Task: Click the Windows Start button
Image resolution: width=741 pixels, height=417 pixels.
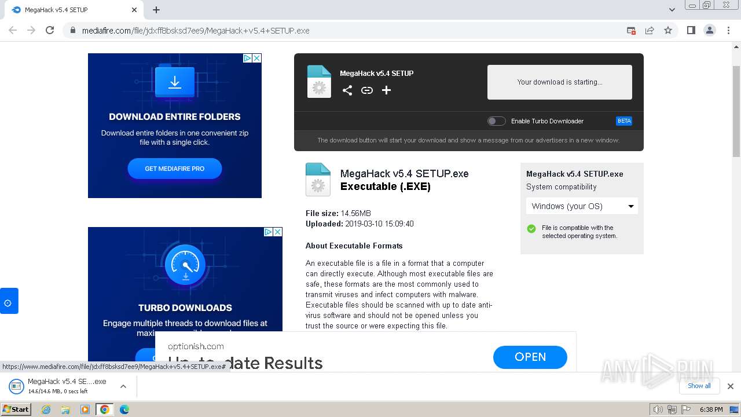Action: (16, 409)
